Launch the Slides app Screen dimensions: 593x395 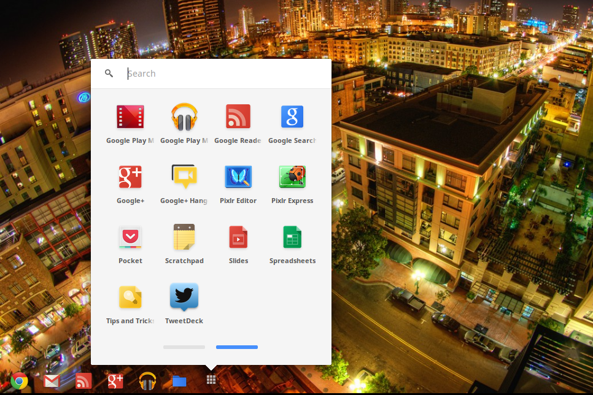[x=238, y=237]
